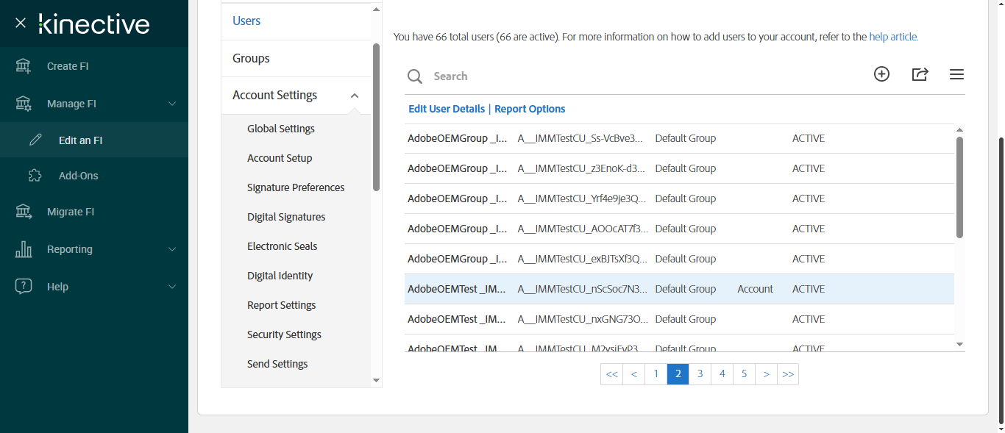Click the Migrate FI icon in sidebar
This screenshot has width=1005, height=433.
24,212
